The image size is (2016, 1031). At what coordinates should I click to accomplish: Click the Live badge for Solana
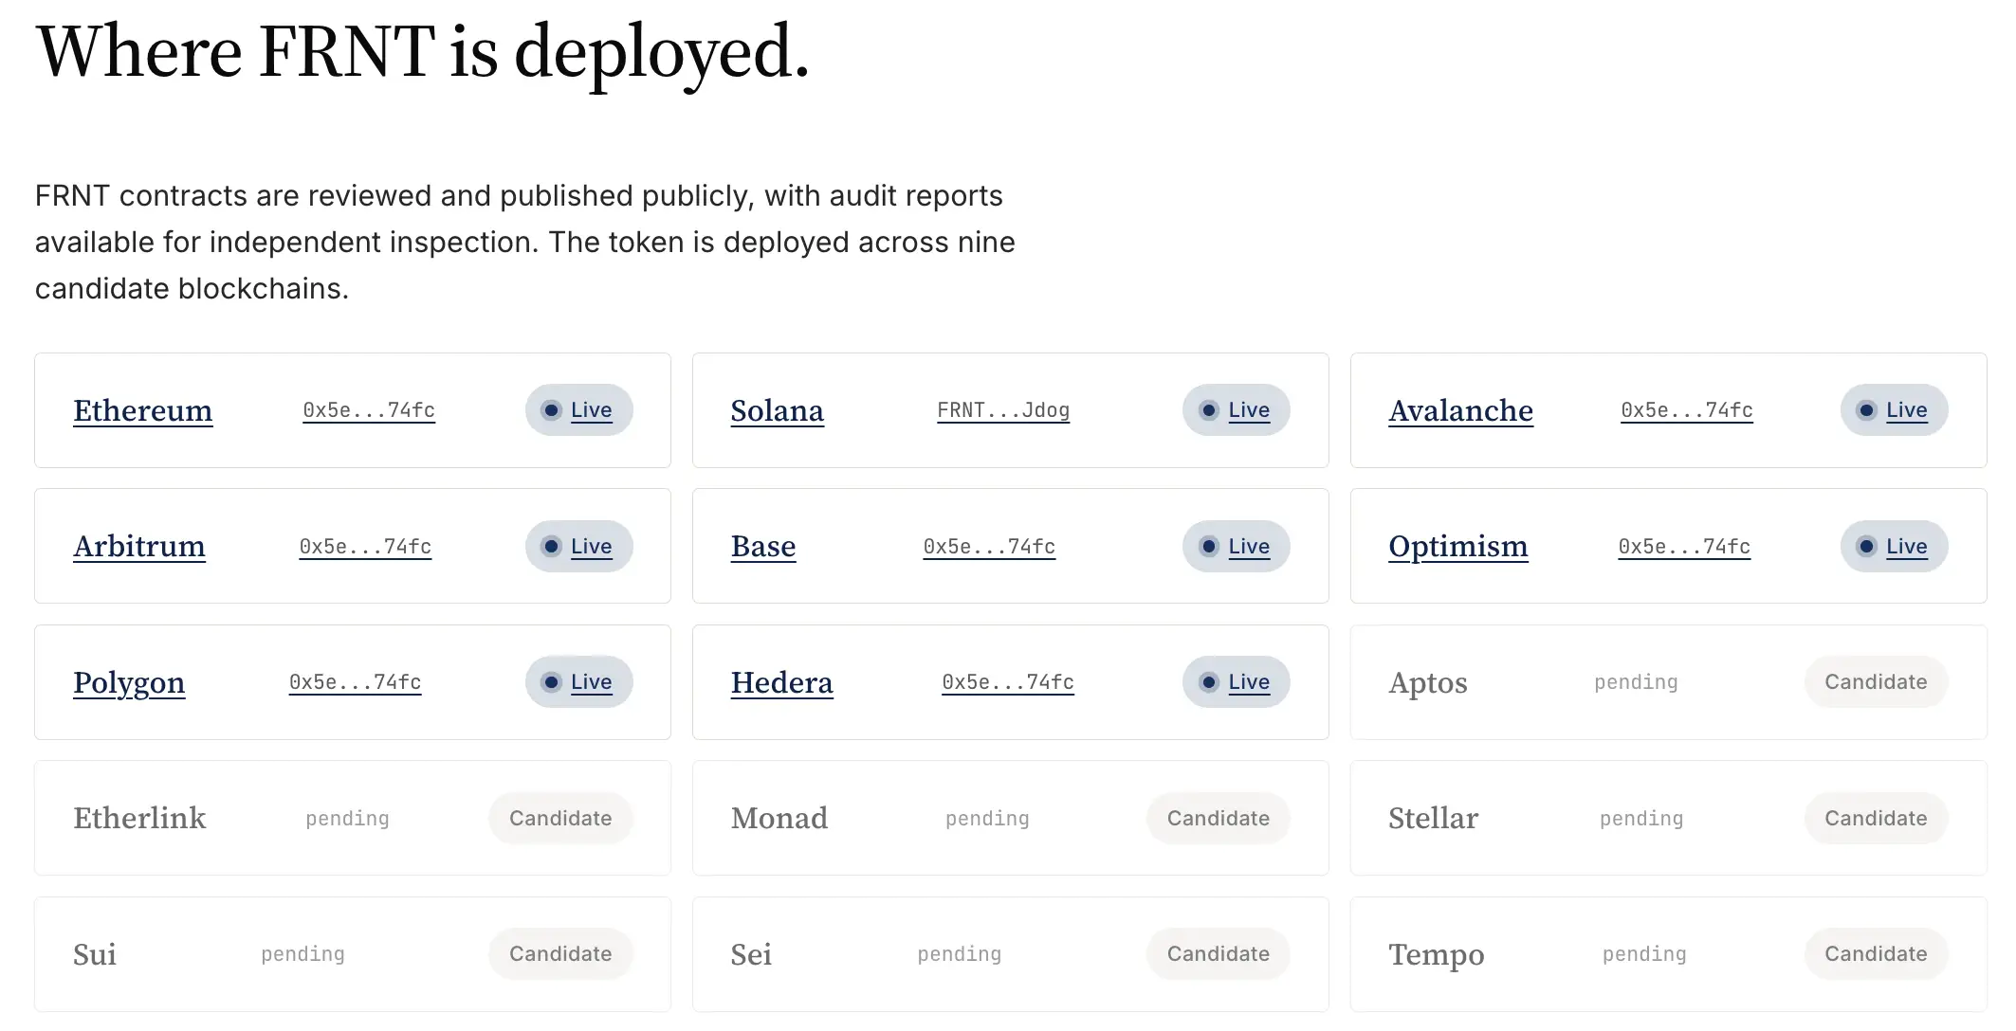[x=1237, y=410]
